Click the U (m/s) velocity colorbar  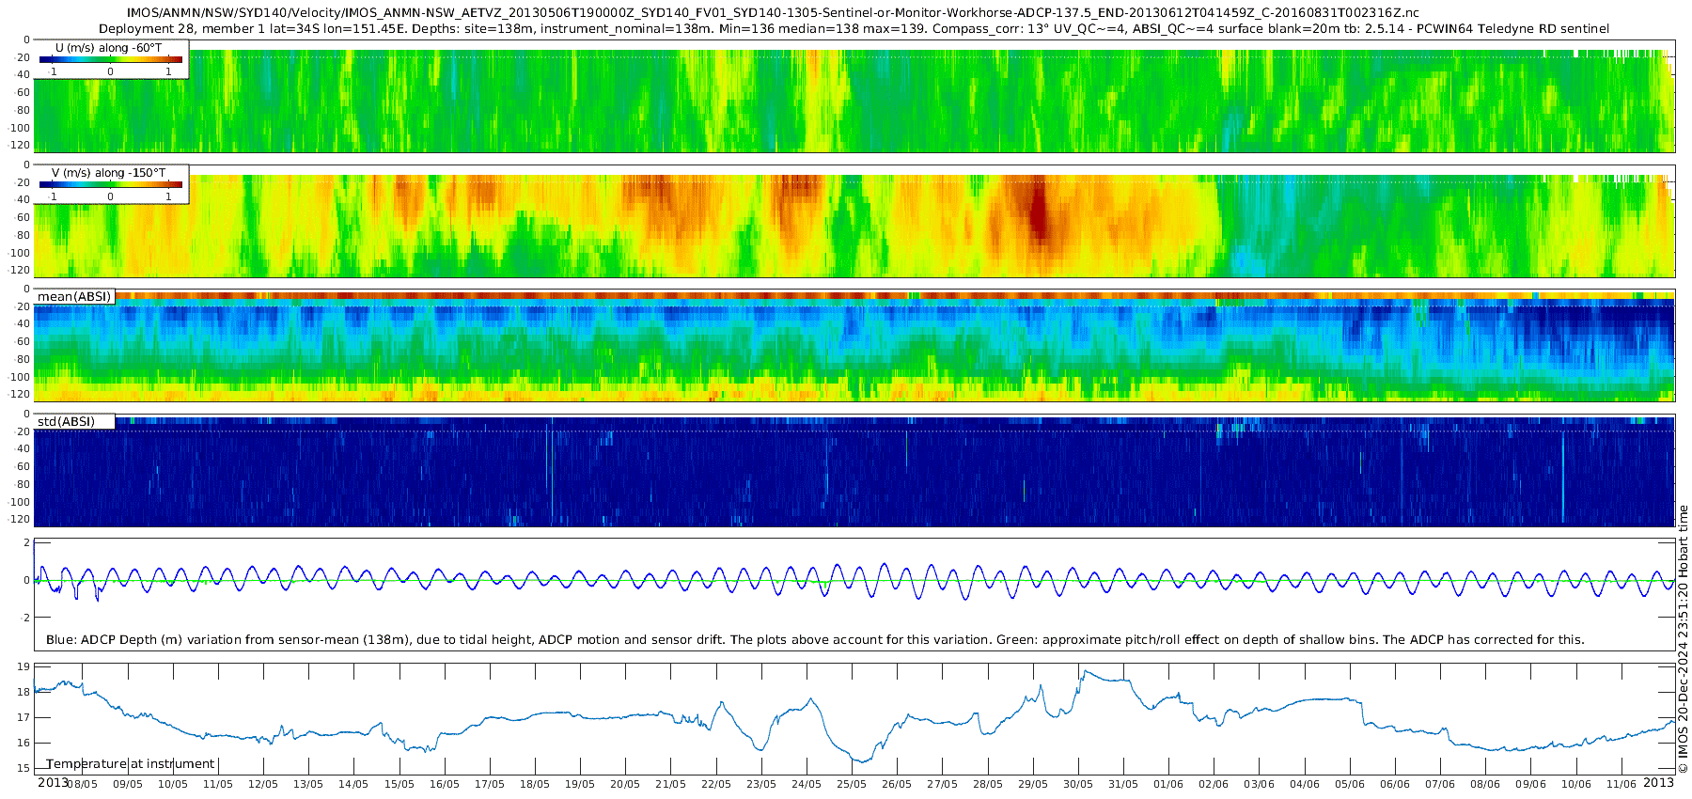click(x=110, y=59)
